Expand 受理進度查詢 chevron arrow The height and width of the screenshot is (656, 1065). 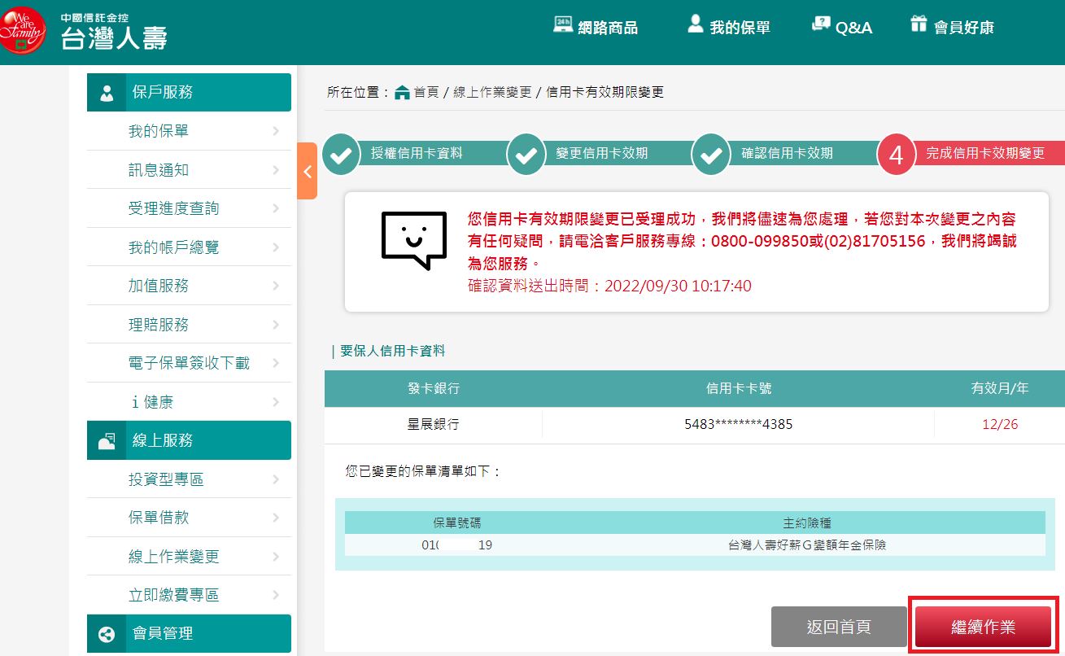[x=276, y=208]
